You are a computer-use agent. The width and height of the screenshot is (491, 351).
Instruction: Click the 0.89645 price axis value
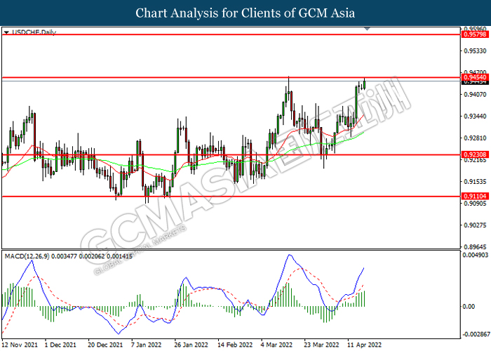click(x=475, y=247)
